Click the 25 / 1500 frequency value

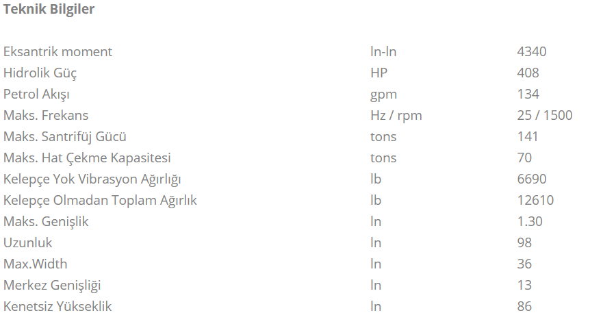545,115
